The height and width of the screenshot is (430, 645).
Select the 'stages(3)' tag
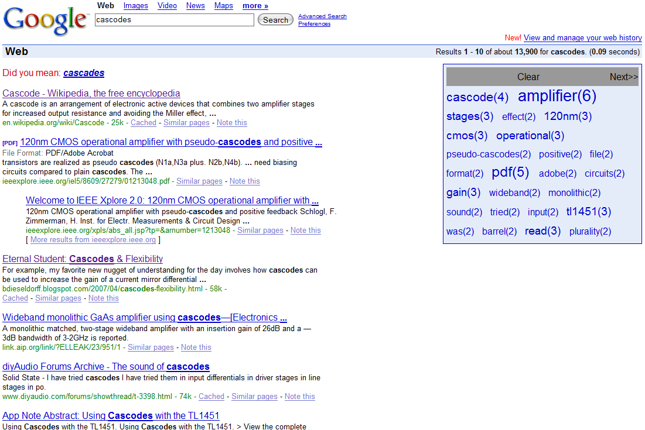(x=470, y=116)
